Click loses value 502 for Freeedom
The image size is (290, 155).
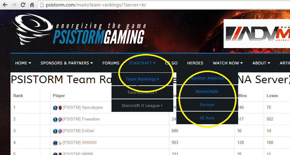[x=270, y=119]
